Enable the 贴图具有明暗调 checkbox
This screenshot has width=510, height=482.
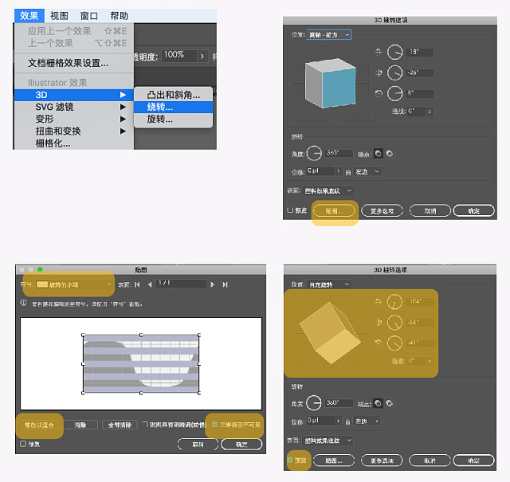pyautogui.click(x=145, y=425)
